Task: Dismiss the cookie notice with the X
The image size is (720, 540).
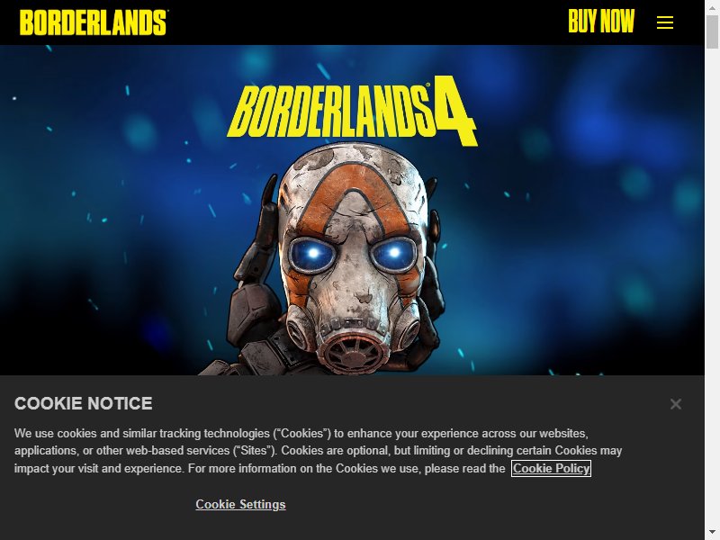Action: coord(676,404)
